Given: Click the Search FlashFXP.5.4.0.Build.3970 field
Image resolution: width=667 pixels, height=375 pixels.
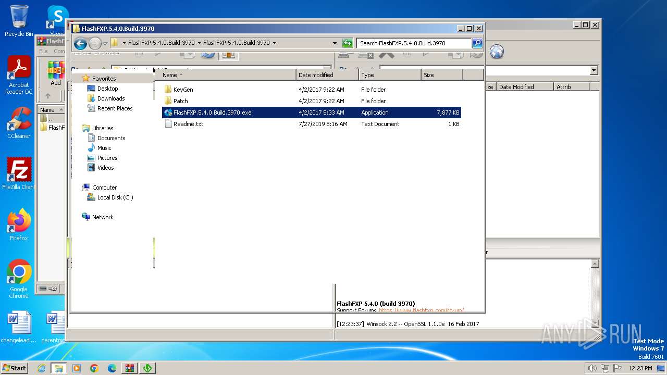Looking at the screenshot, I should point(414,43).
